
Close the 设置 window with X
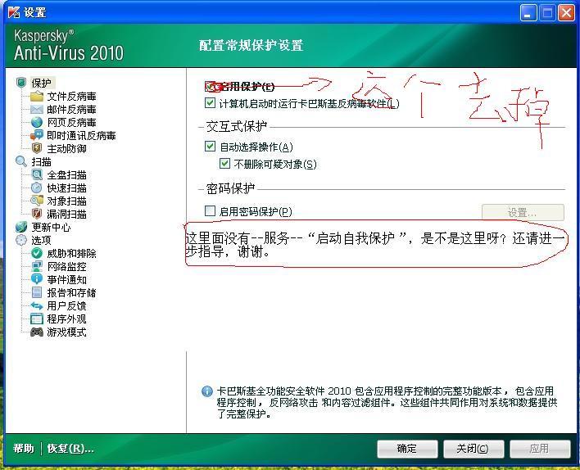click(x=566, y=13)
